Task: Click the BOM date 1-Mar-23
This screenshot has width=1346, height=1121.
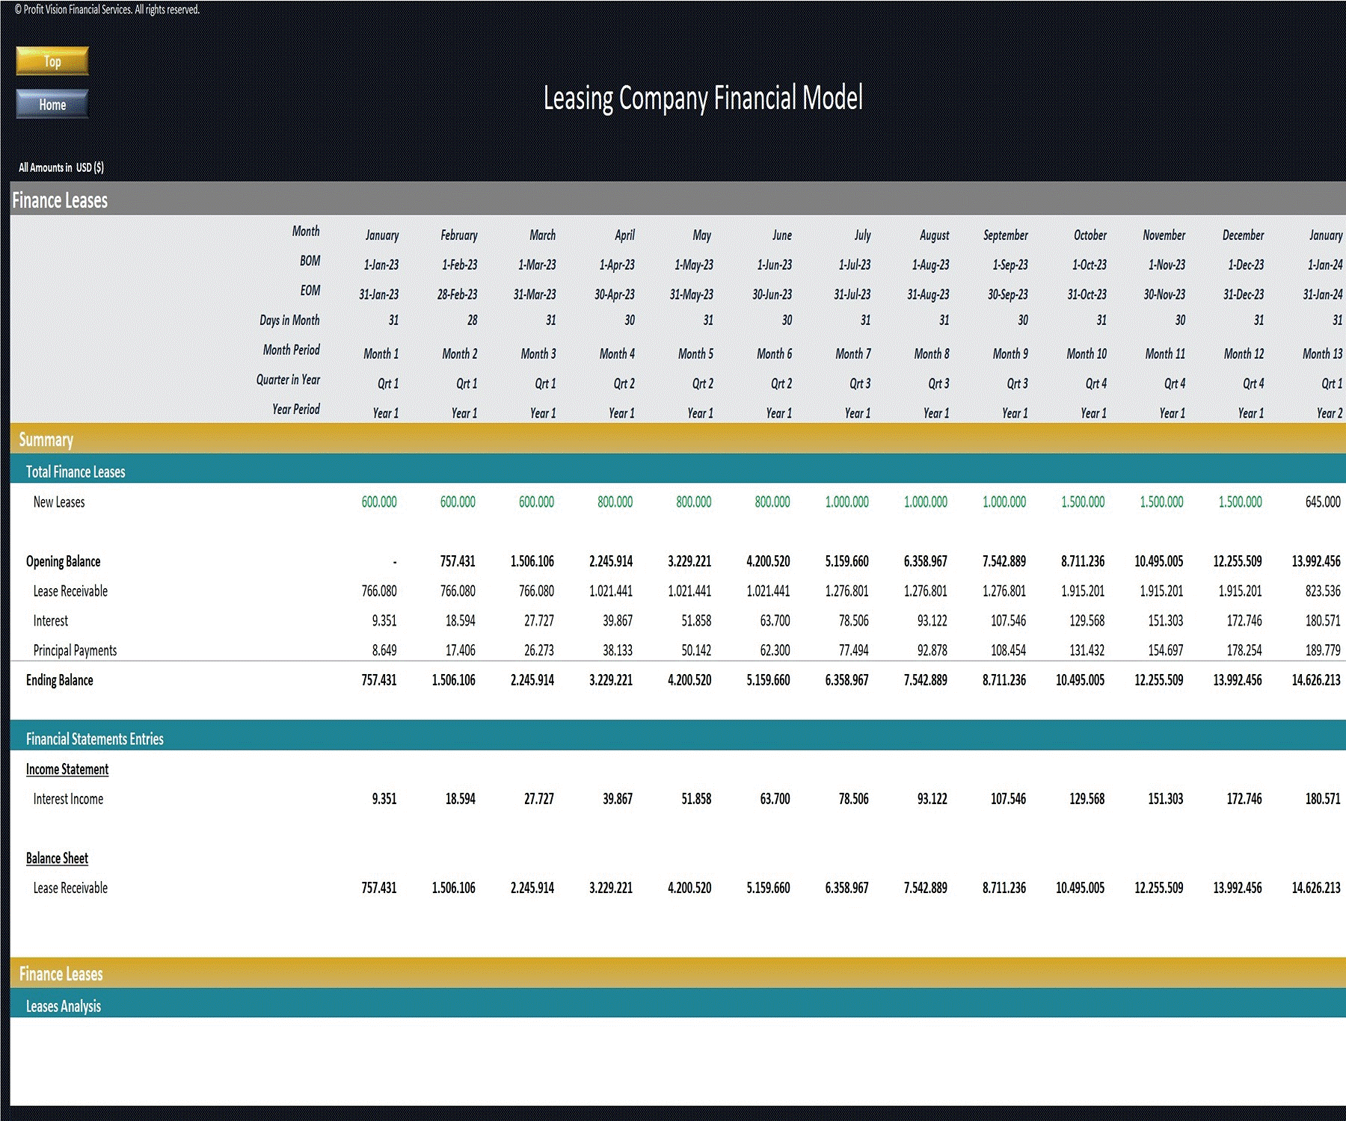Action: click(538, 265)
